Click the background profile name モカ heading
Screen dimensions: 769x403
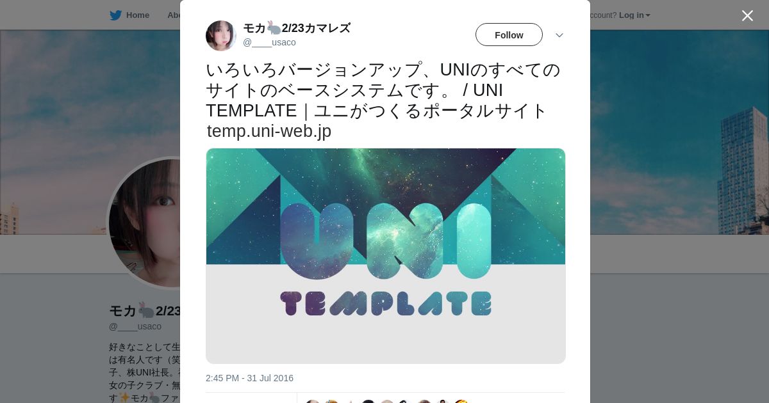pyautogui.click(x=145, y=311)
